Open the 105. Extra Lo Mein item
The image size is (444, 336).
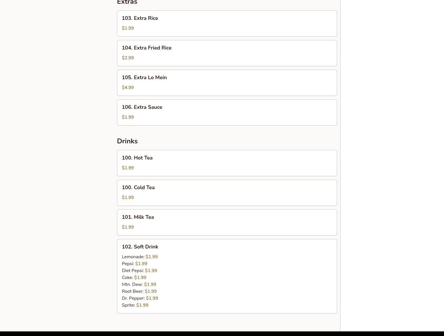coord(227,83)
